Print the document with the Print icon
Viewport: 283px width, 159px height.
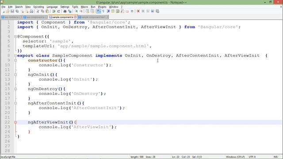pos(31,11)
